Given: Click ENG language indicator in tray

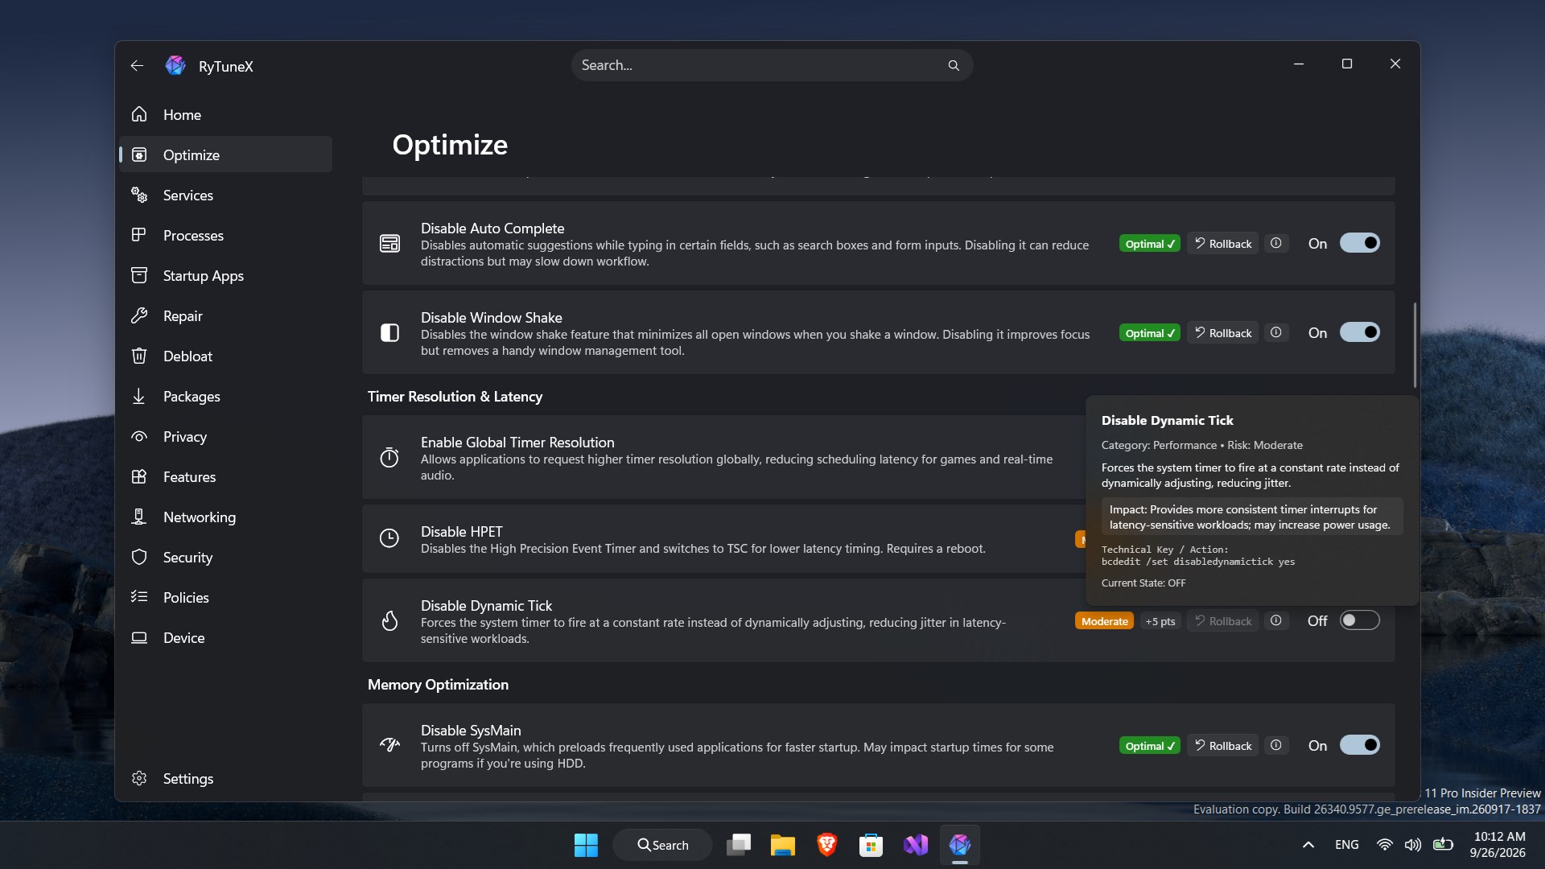Looking at the screenshot, I should 1346,845.
